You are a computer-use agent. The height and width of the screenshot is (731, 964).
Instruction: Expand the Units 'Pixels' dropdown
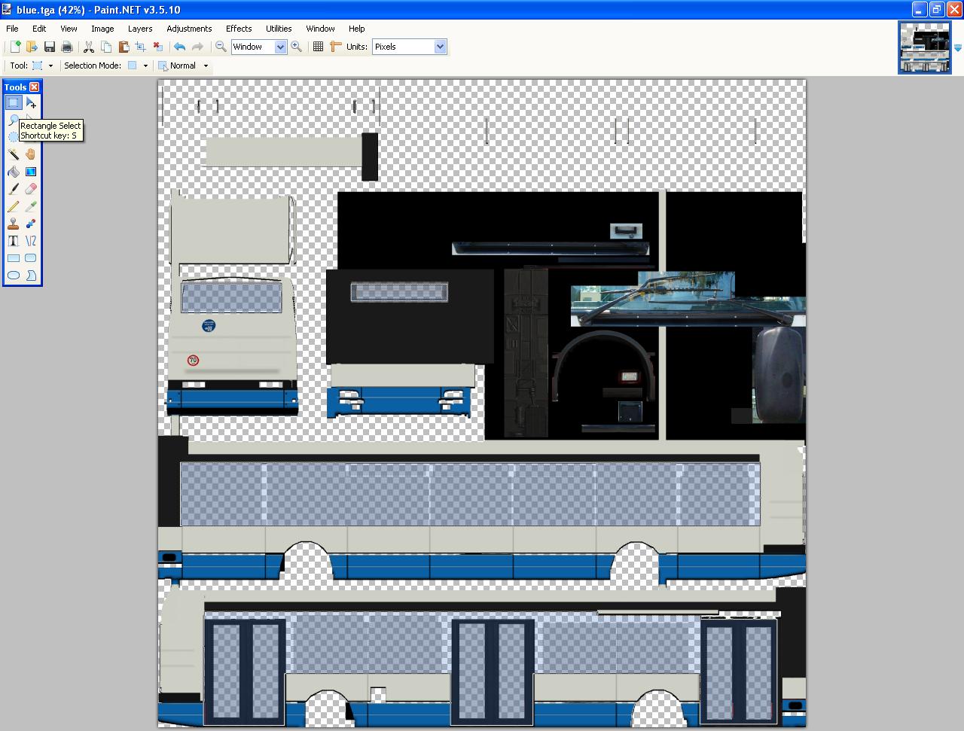440,47
